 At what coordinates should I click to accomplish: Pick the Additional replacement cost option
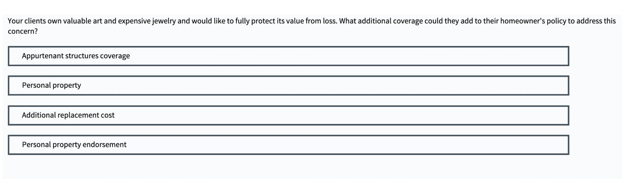point(288,115)
